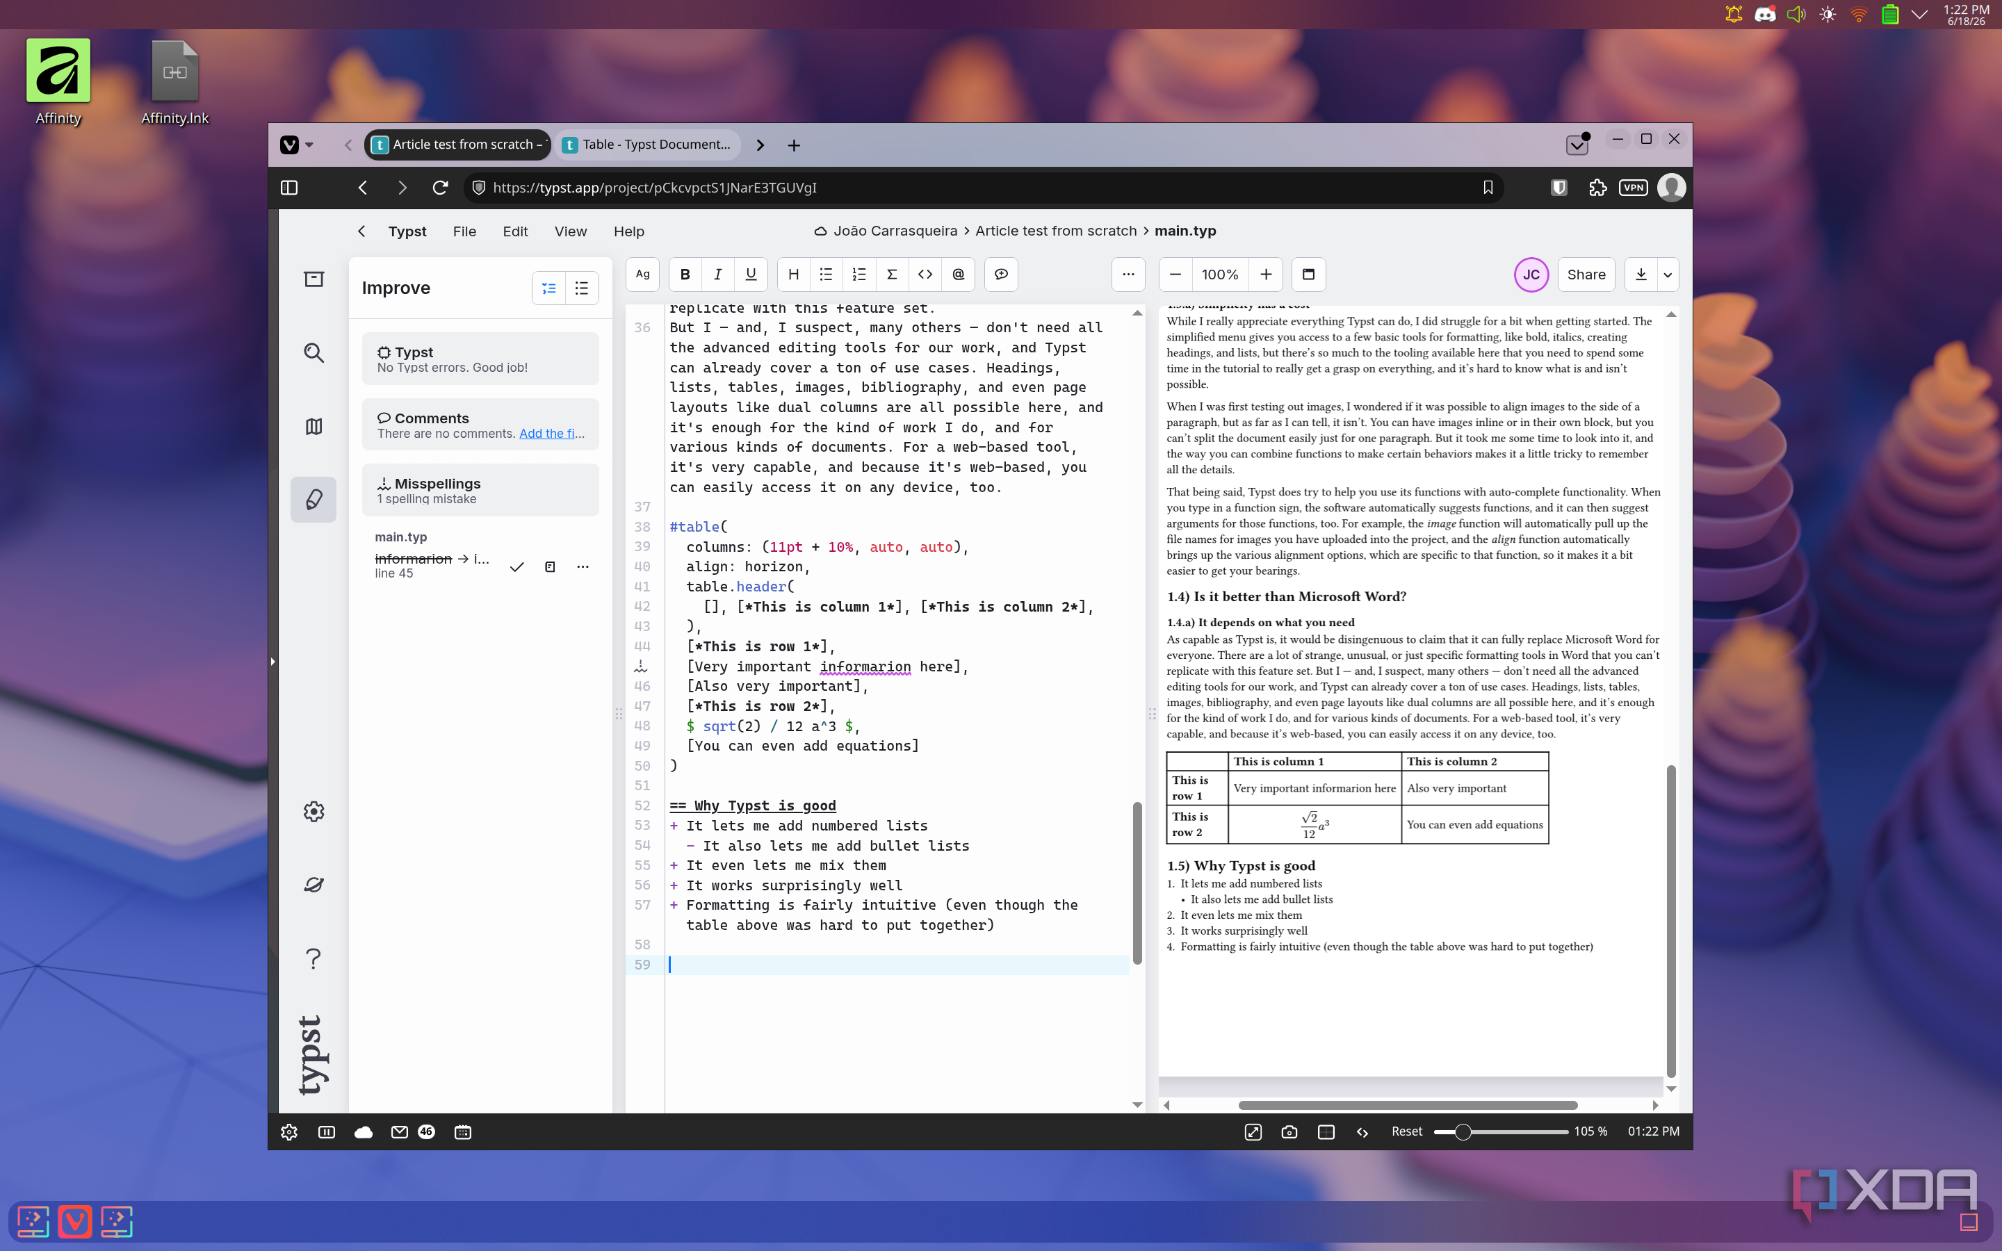Click the Share button
The width and height of the screenshot is (2002, 1251).
pos(1586,275)
